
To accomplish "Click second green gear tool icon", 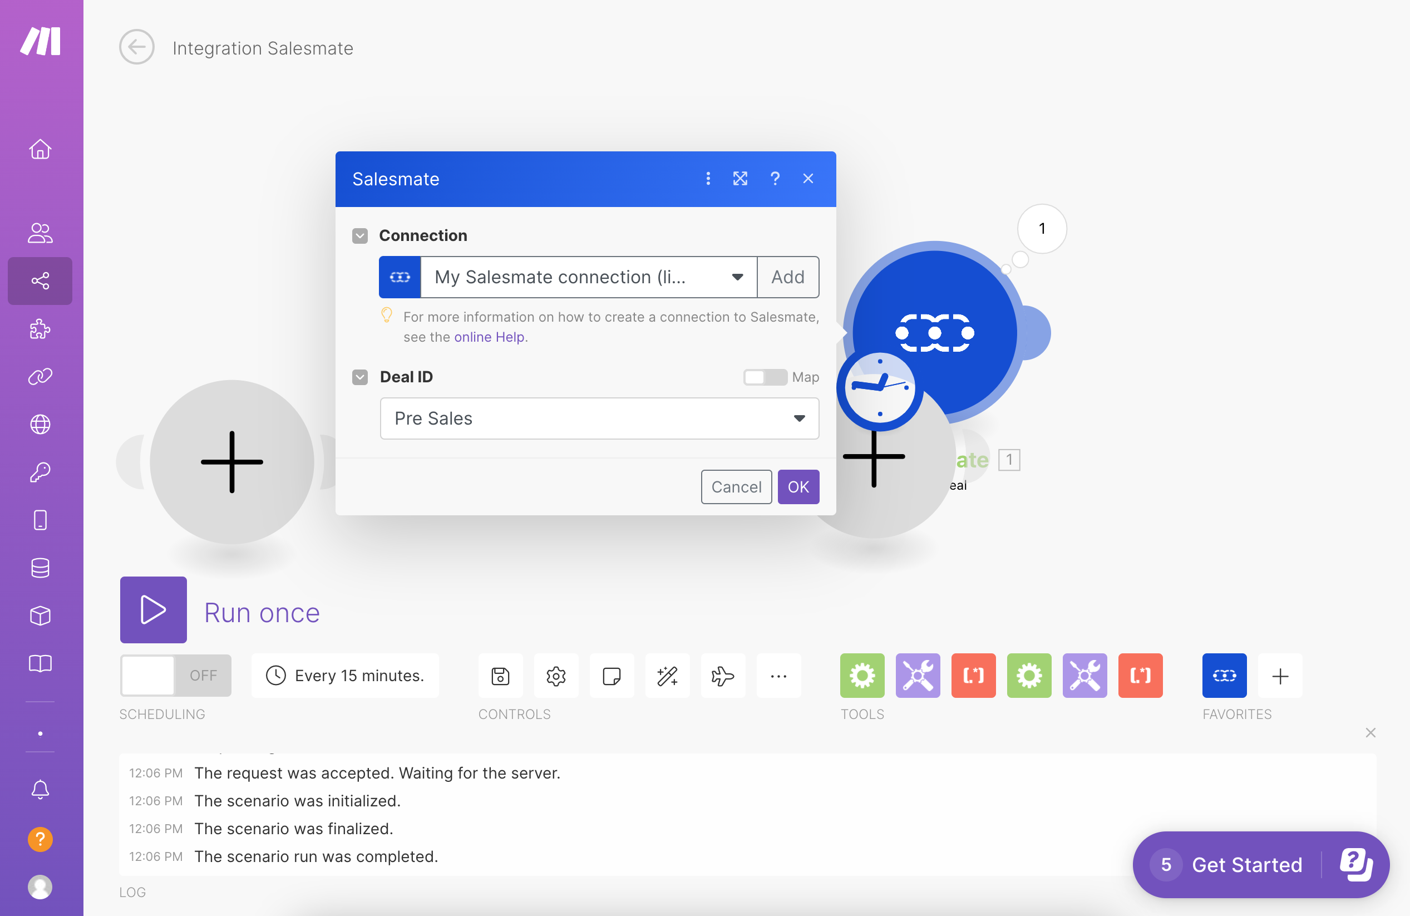I will pyautogui.click(x=1029, y=676).
